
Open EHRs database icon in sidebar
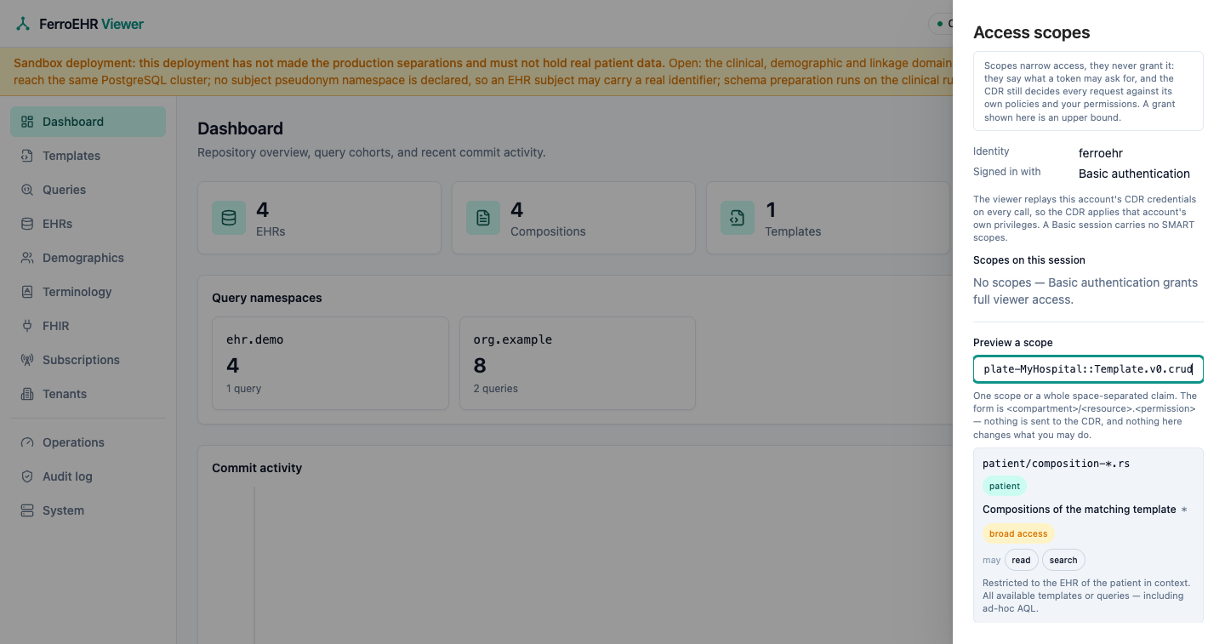(27, 224)
